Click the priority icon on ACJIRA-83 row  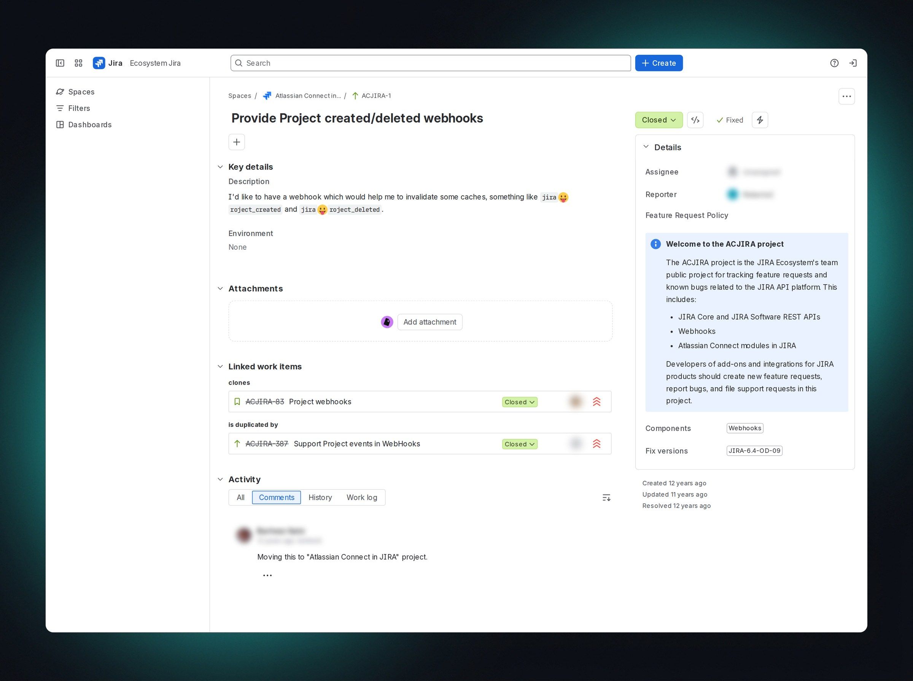click(596, 402)
